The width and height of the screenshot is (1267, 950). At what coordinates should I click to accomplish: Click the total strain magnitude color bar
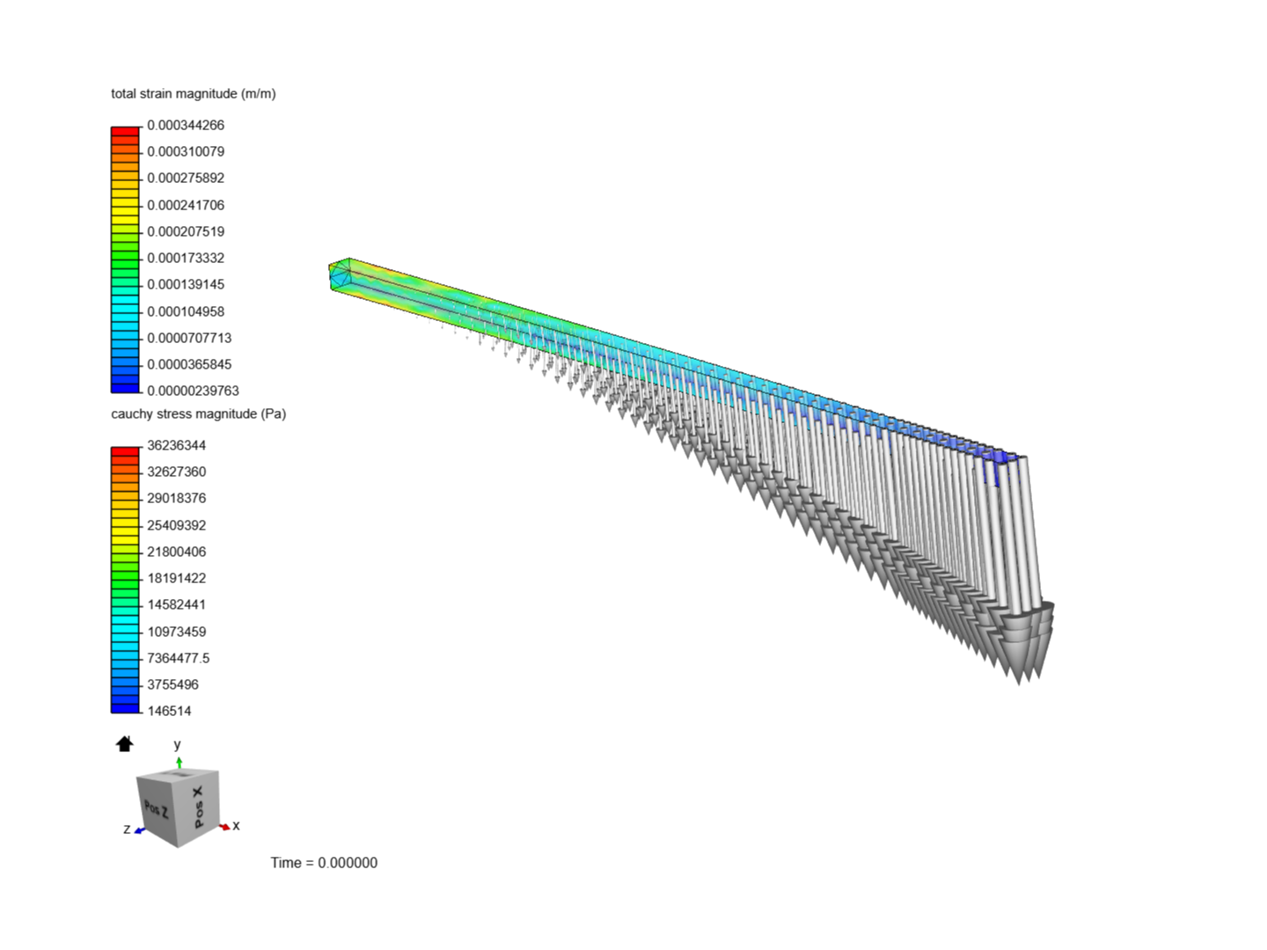(125, 259)
